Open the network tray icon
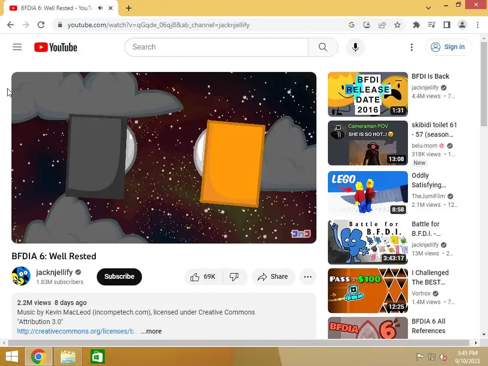Screen dimensions: 488x366 [431, 357]
